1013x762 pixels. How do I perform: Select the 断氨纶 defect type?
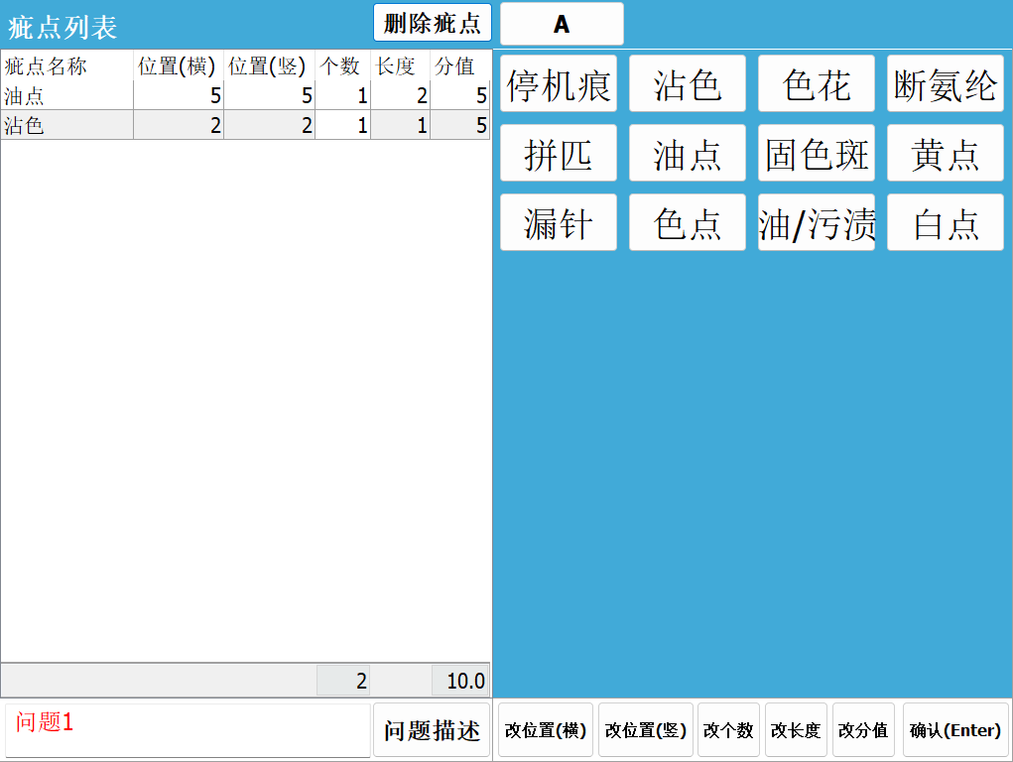pyautogui.click(x=945, y=83)
